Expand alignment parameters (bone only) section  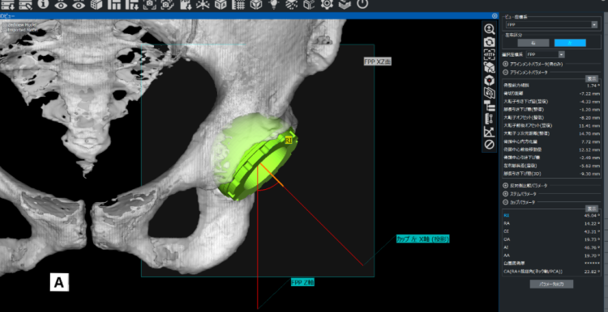(505, 64)
